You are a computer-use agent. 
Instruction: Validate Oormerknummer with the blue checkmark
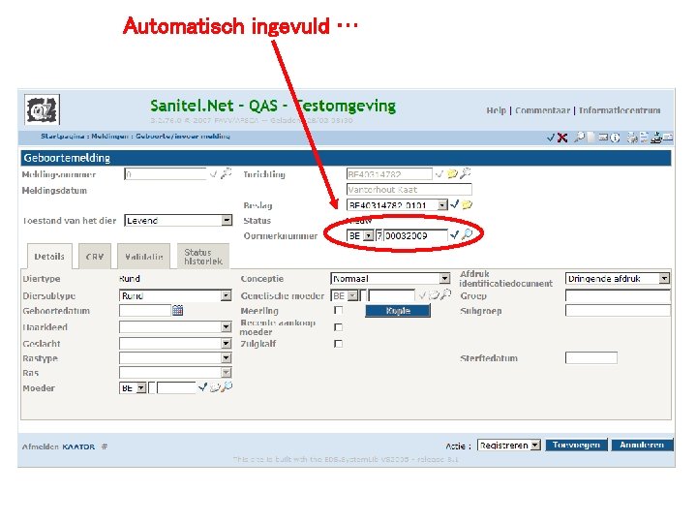(x=454, y=234)
